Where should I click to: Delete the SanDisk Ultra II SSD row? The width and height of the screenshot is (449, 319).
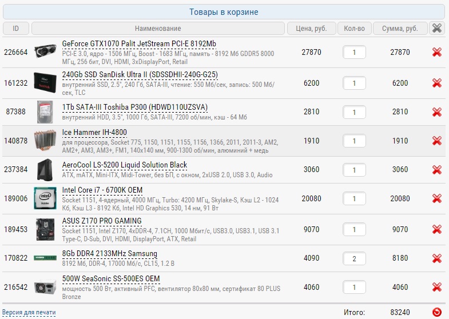(x=436, y=83)
